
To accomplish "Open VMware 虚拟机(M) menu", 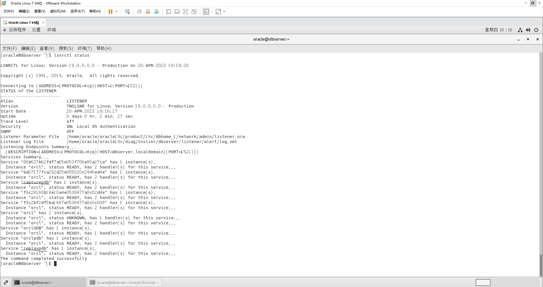I will tap(58, 11).
